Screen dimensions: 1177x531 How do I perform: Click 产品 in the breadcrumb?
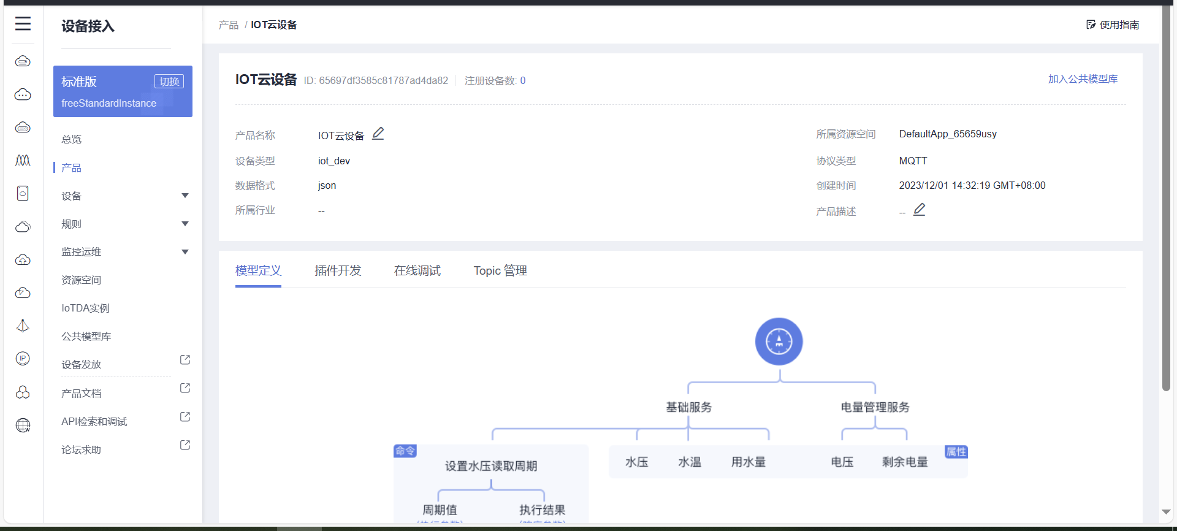228,25
